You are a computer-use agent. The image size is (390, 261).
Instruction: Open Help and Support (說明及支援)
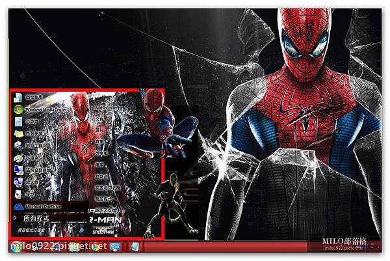106,211
